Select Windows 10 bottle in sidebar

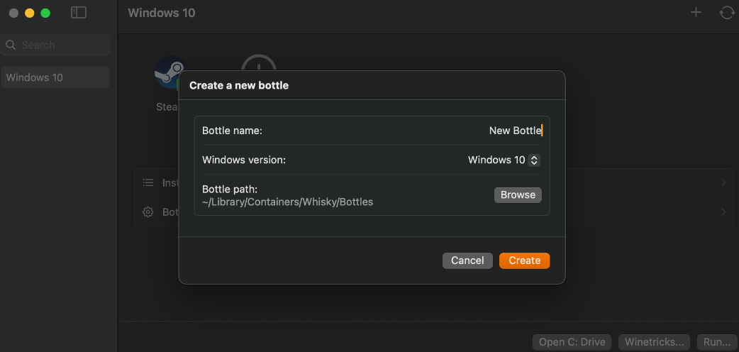click(55, 77)
